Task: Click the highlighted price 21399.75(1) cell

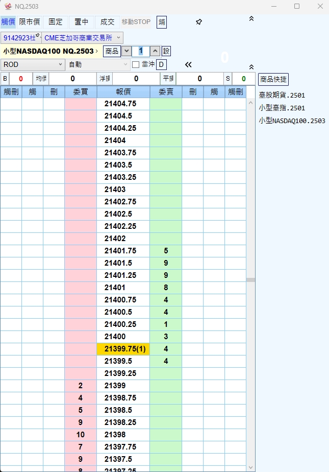Action: click(123, 349)
